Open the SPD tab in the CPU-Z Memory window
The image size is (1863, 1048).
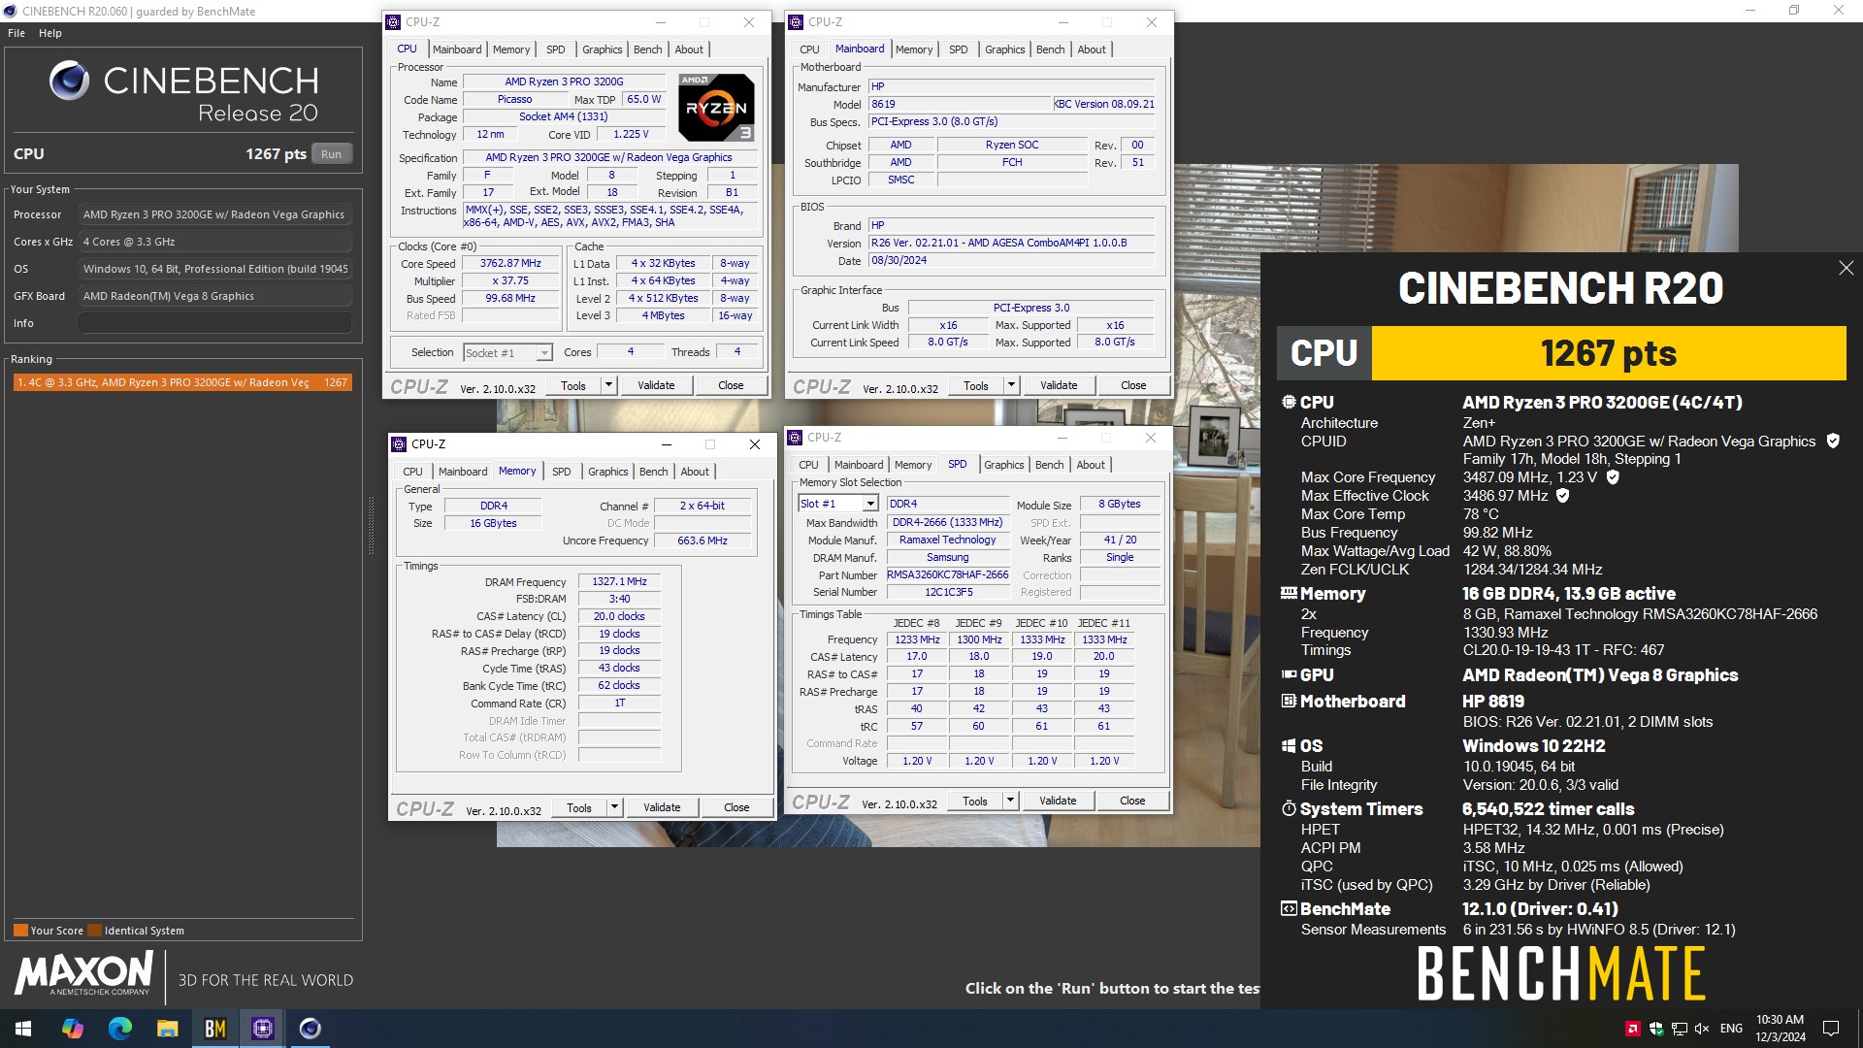(x=562, y=472)
